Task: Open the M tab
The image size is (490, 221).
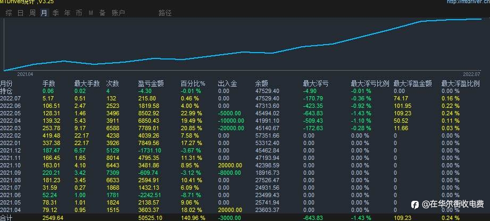Action: [x=91, y=13]
